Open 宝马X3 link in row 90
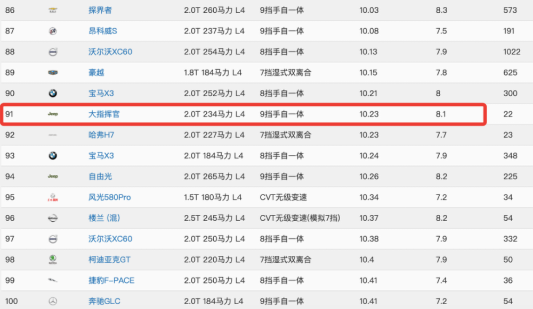This screenshot has width=533, height=309. pyautogui.click(x=101, y=93)
